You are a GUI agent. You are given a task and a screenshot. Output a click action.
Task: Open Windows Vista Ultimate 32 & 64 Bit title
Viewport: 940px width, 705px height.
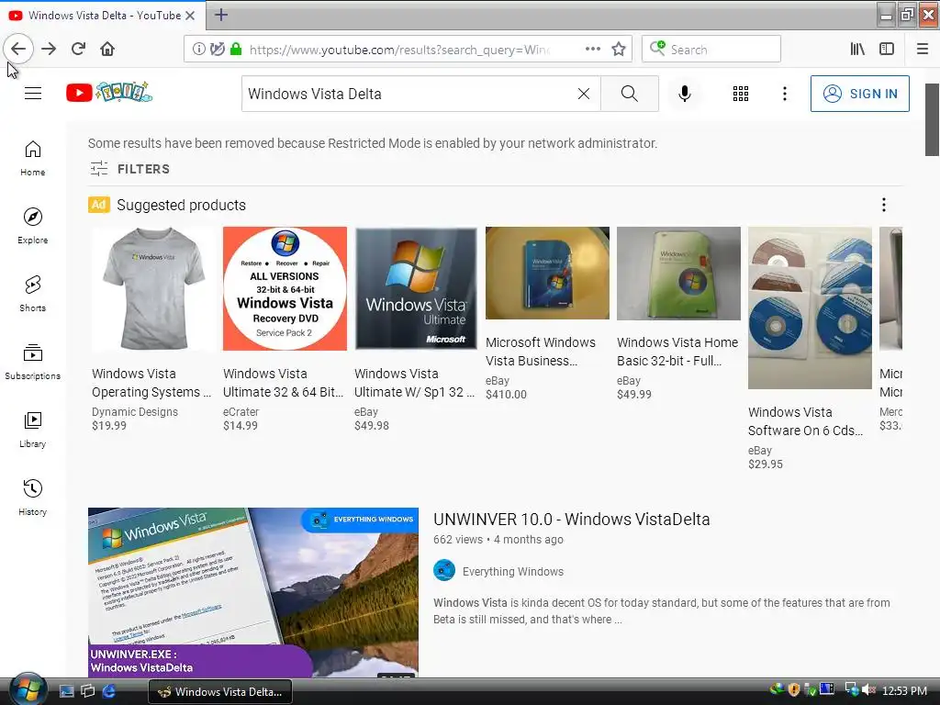point(283,383)
